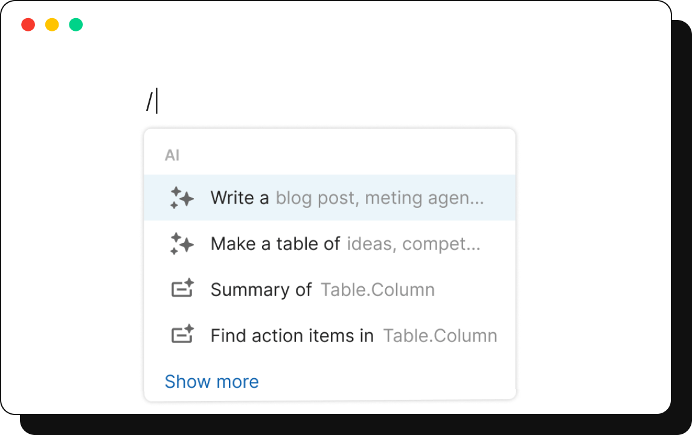
Task: Click the sparkle icon beside Write a
Action: coord(182,198)
